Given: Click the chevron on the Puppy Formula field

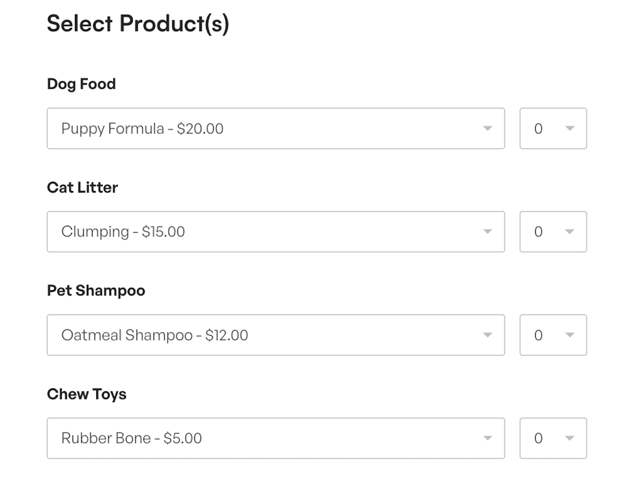Looking at the screenshot, I should tap(489, 128).
